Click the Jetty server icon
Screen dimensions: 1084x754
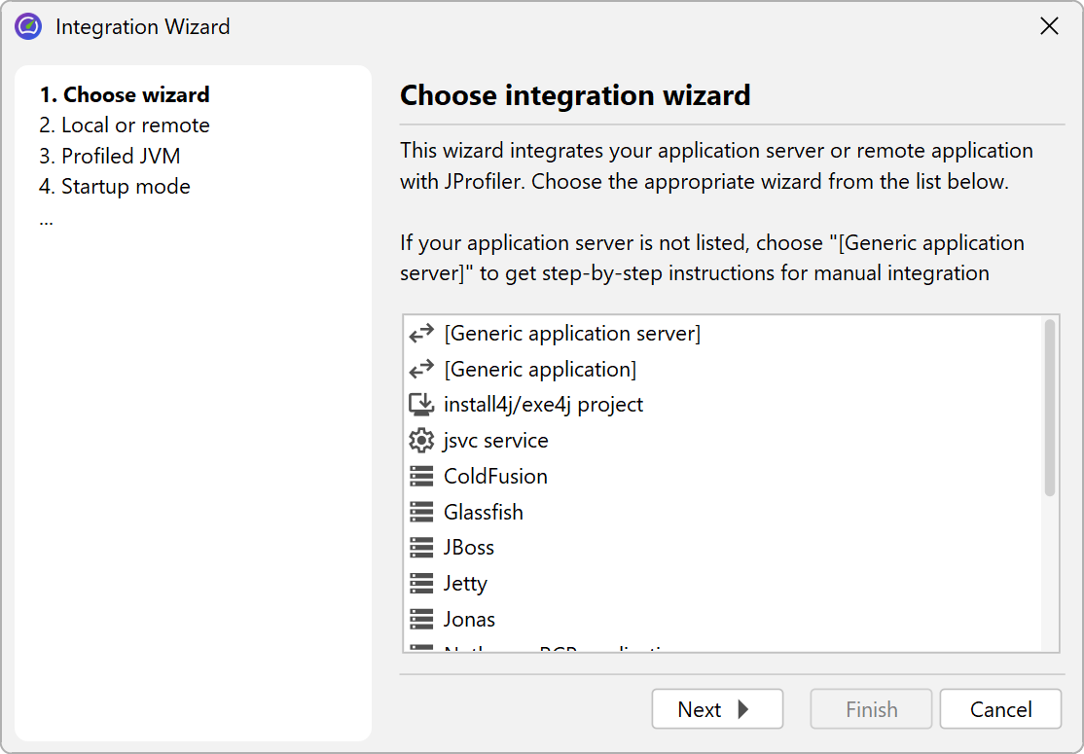pyautogui.click(x=421, y=584)
